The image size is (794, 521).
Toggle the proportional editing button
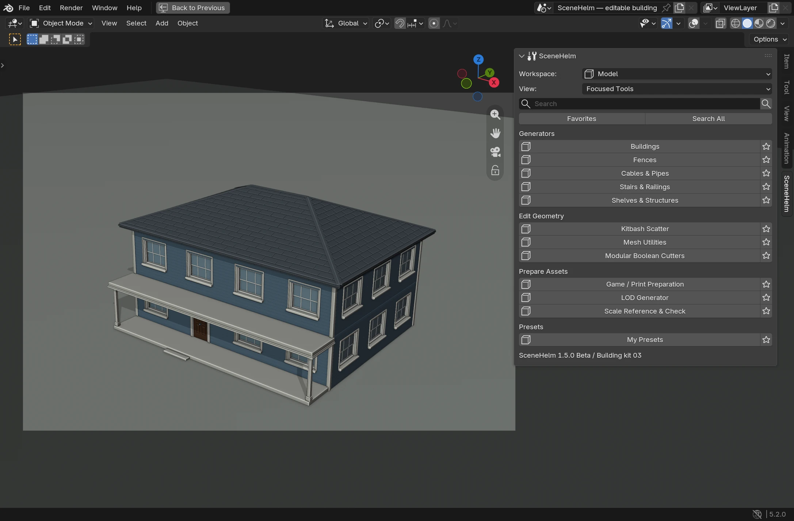pos(434,23)
